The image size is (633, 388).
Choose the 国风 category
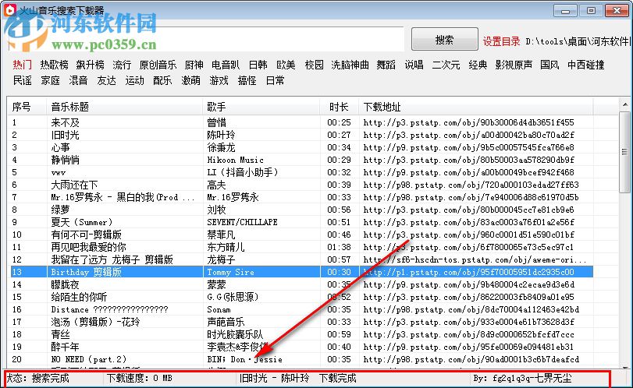pyautogui.click(x=549, y=65)
